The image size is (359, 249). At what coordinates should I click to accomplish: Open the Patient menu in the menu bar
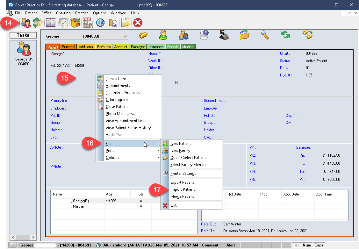(x=31, y=13)
